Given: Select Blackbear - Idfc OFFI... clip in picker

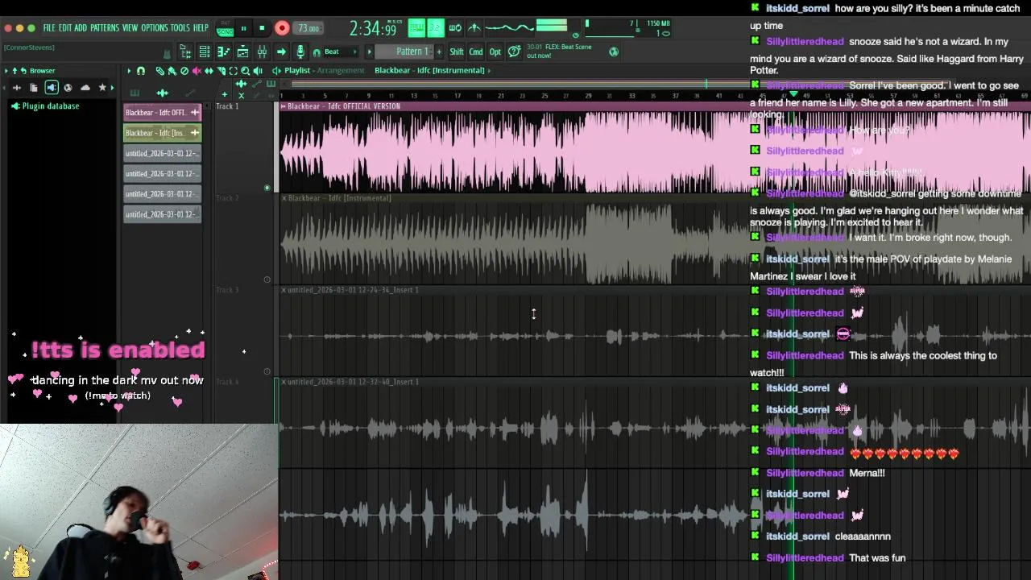Looking at the screenshot, I should coord(162,113).
